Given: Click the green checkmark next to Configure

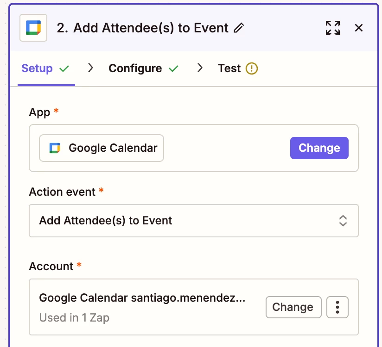Looking at the screenshot, I should (x=174, y=68).
